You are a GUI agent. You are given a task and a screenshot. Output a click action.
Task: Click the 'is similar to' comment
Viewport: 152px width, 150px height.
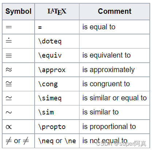100,112
